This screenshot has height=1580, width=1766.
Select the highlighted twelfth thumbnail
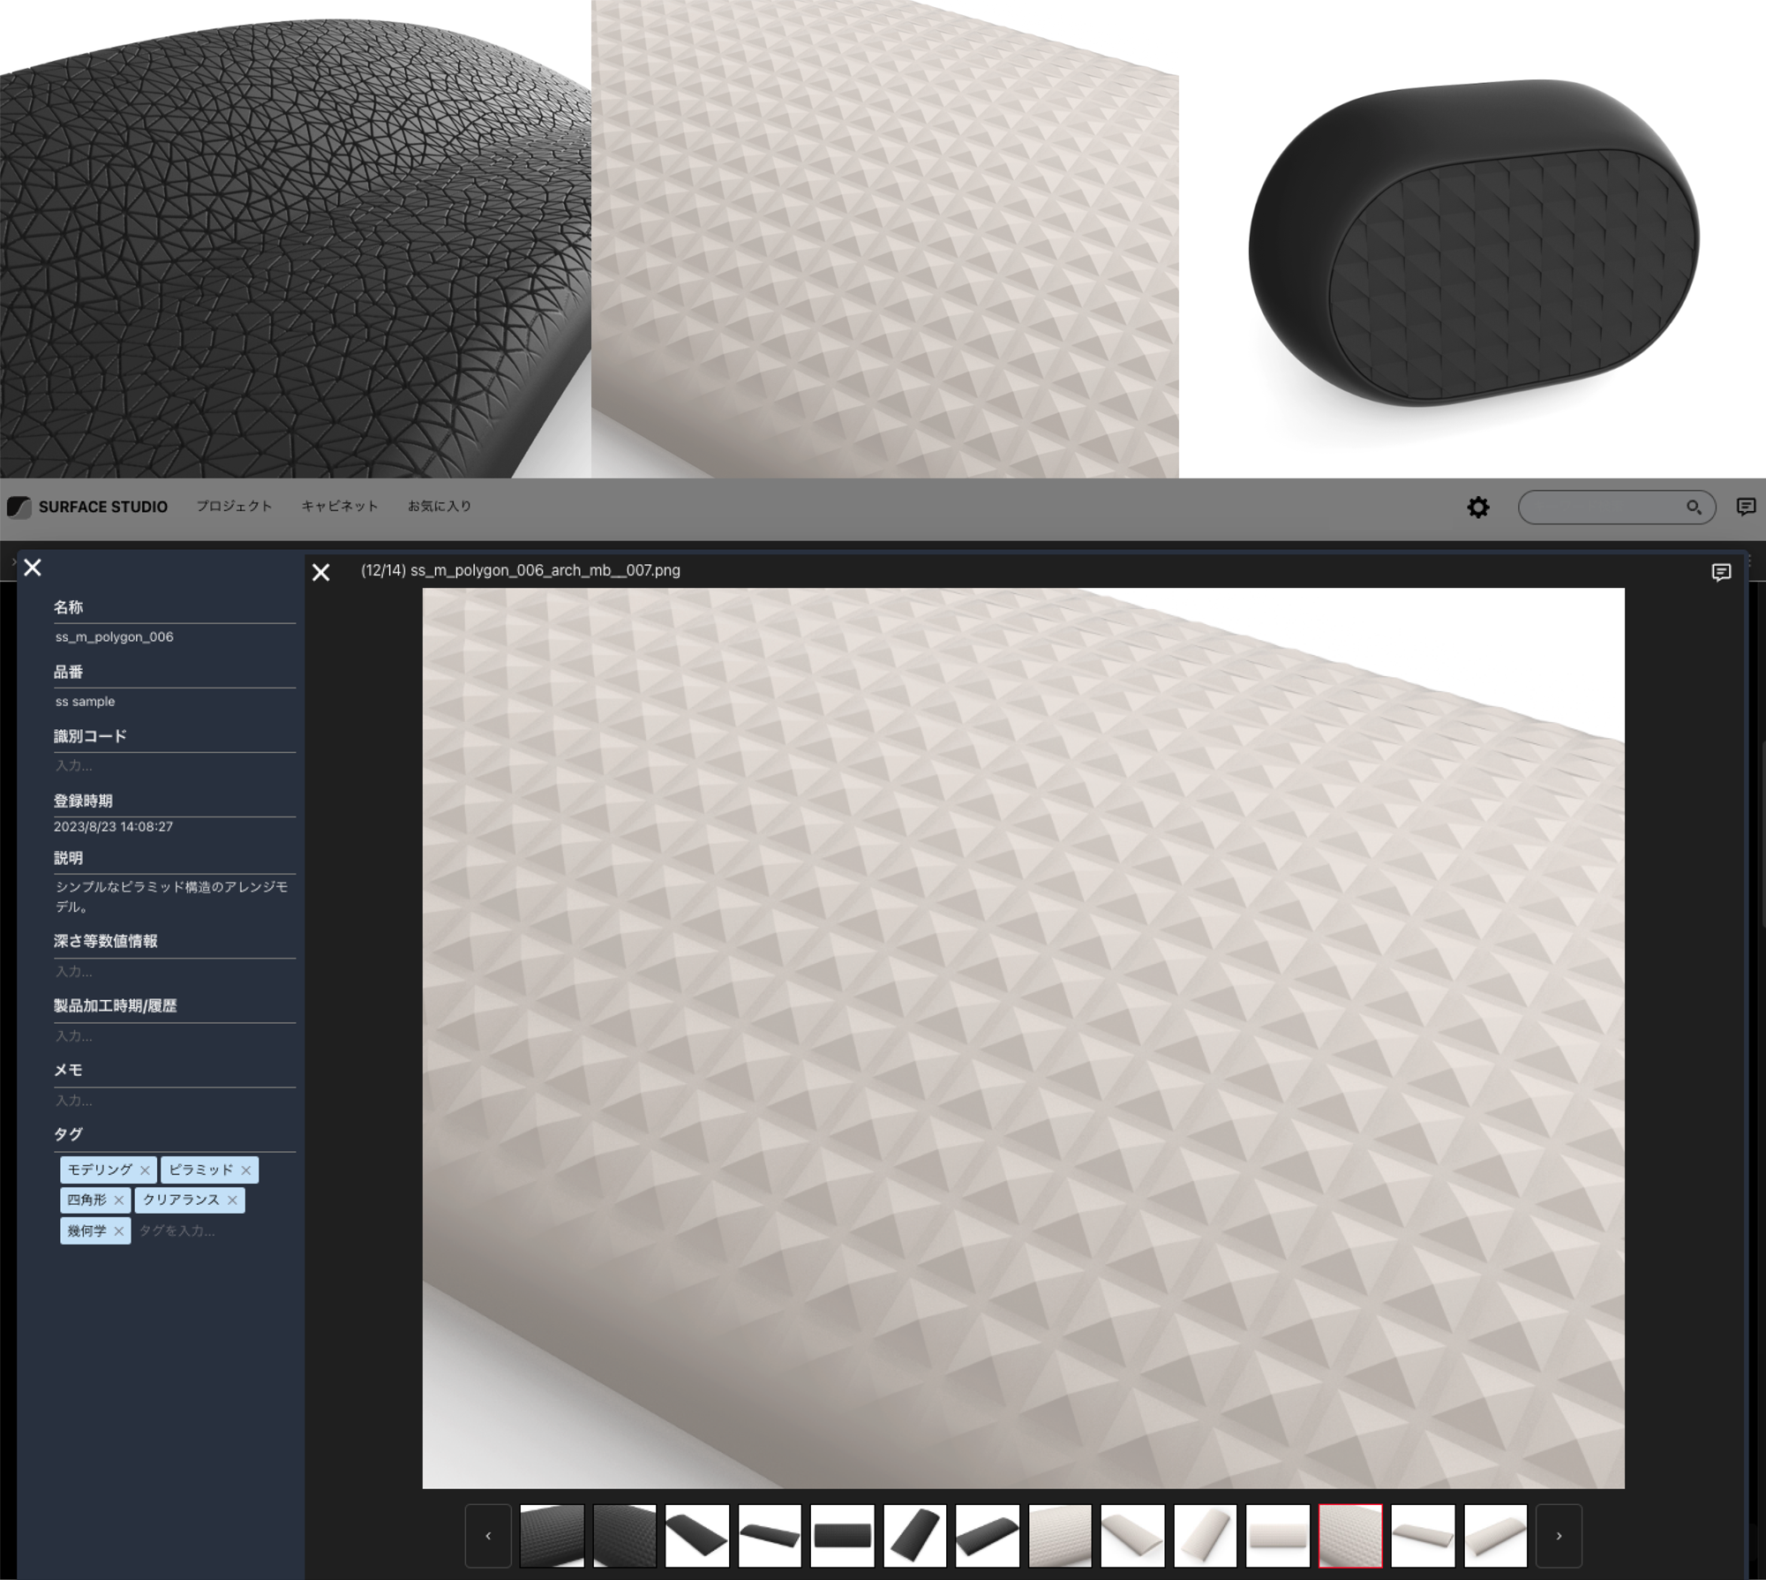(x=1350, y=1536)
